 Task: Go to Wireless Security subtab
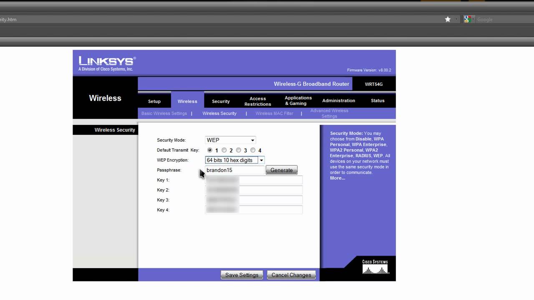click(219, 113)
